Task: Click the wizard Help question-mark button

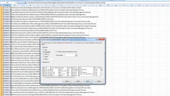Action: tap(97, 39)
